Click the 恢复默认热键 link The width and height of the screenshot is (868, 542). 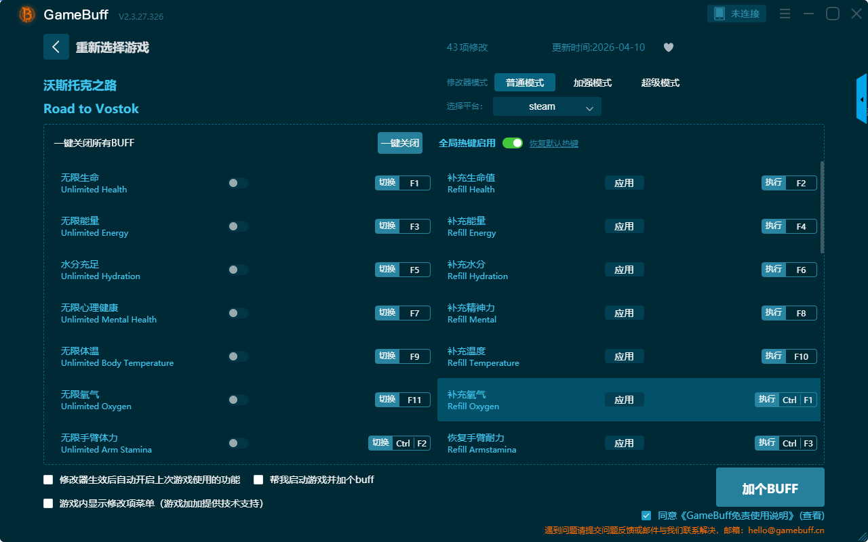point(553,144)
